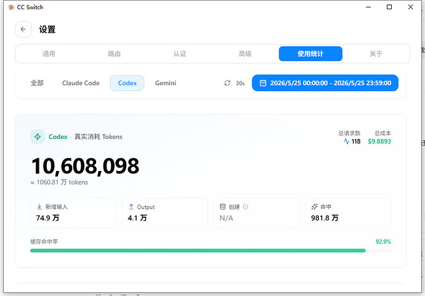Screen dimensions: 425x296
Task: Click the 创建 N/A card
Action: click(x=256, y=213)
